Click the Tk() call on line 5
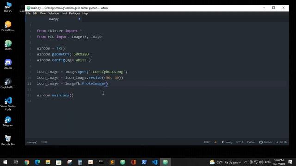 click(61, 48)
